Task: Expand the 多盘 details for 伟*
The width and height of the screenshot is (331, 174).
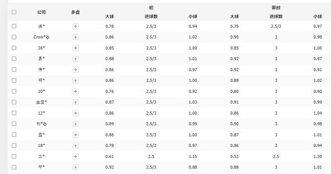Action: click(76, 70)
